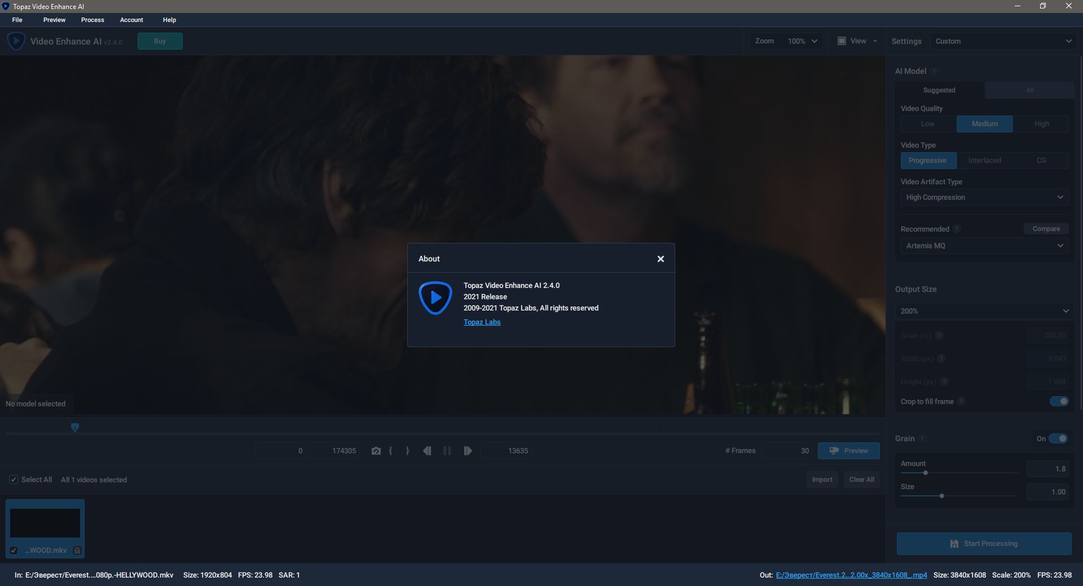Click the start frame field showing 0

(280, 451)
